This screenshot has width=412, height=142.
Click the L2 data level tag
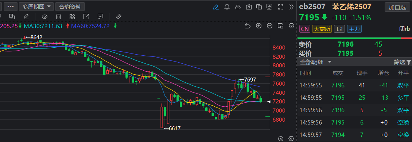(339, 29)
